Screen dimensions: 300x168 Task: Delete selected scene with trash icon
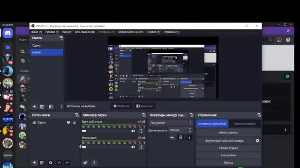coord(42,107)
